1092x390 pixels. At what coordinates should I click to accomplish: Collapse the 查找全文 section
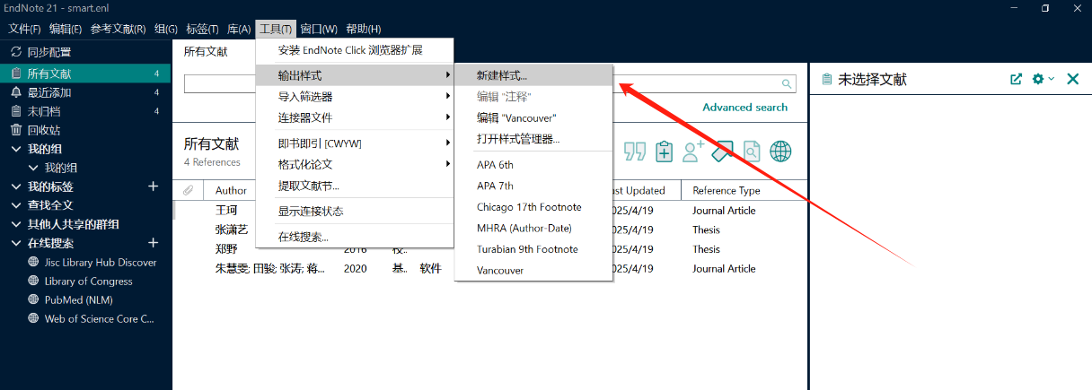[16, 205]
